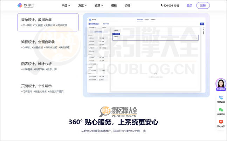This screenshot has height=141, width=227.
Task: Click the #20+字段 tag text
Action: 26,25
